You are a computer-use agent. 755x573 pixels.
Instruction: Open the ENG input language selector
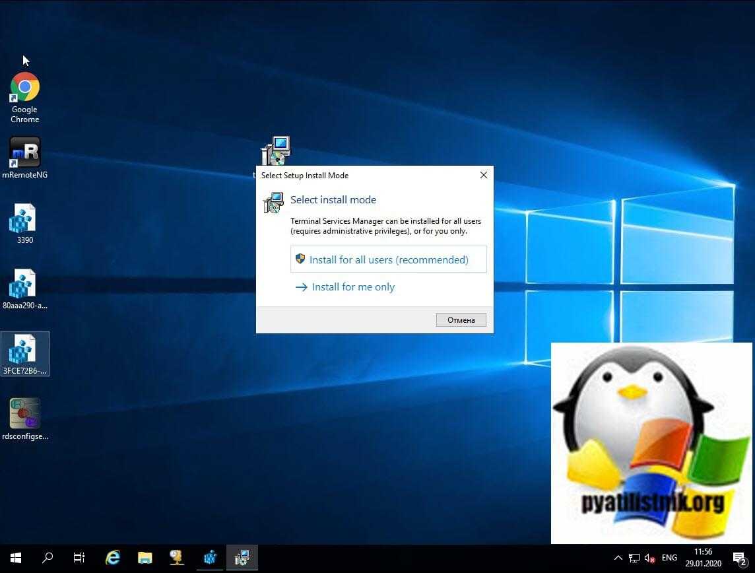coord(669,558)
